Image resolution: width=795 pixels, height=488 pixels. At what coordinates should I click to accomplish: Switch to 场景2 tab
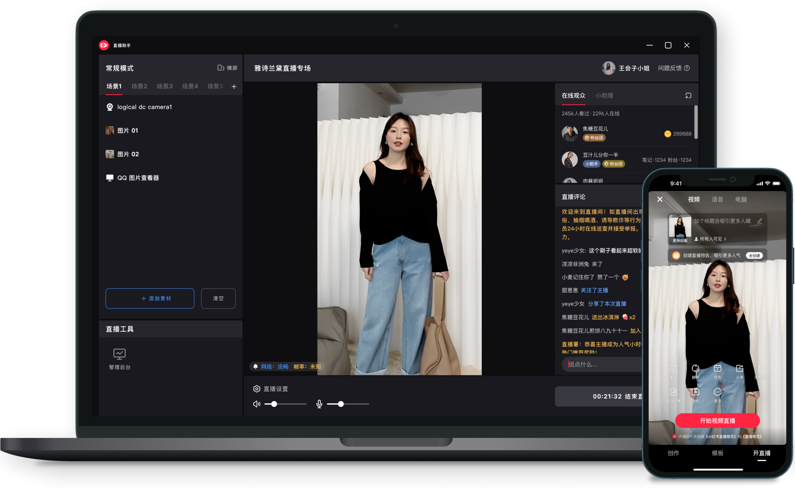click(139, 87)
